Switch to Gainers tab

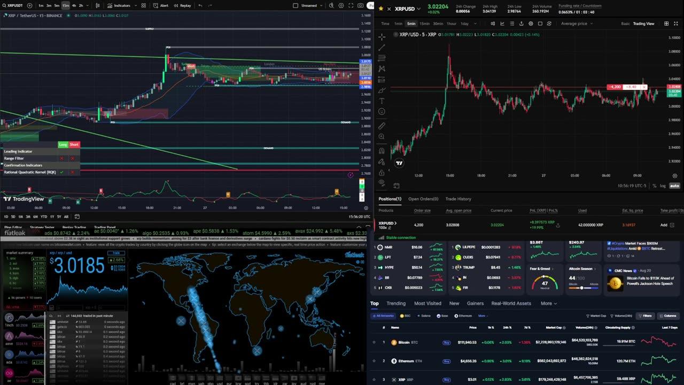(475, 303)
